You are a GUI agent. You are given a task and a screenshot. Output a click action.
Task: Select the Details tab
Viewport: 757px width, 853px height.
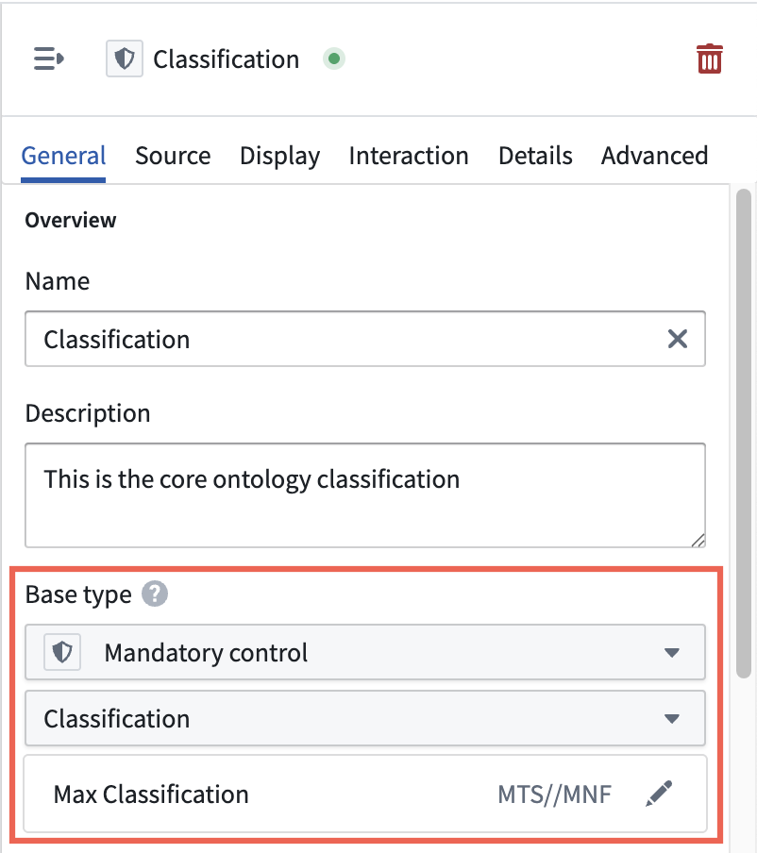535,156
